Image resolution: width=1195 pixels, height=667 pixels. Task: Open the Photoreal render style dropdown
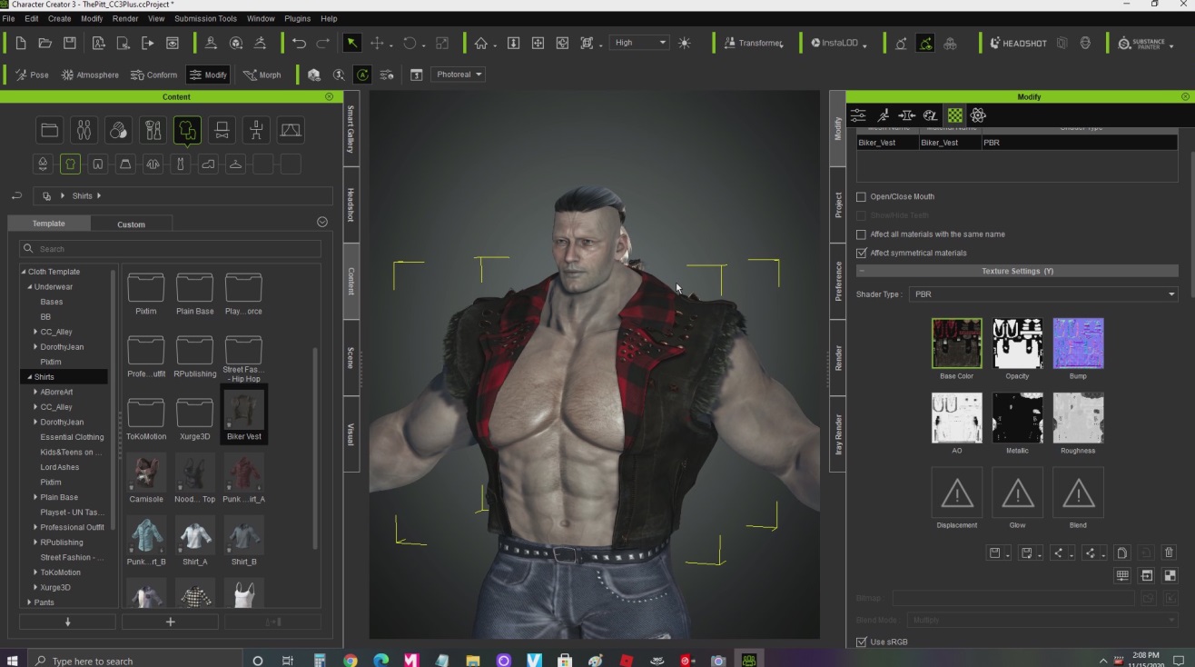coord(459,75)
